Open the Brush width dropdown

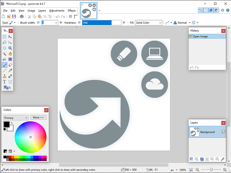(56, 23)
